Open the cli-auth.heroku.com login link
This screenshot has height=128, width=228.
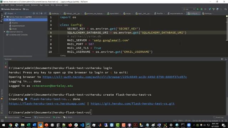point(115,77)
